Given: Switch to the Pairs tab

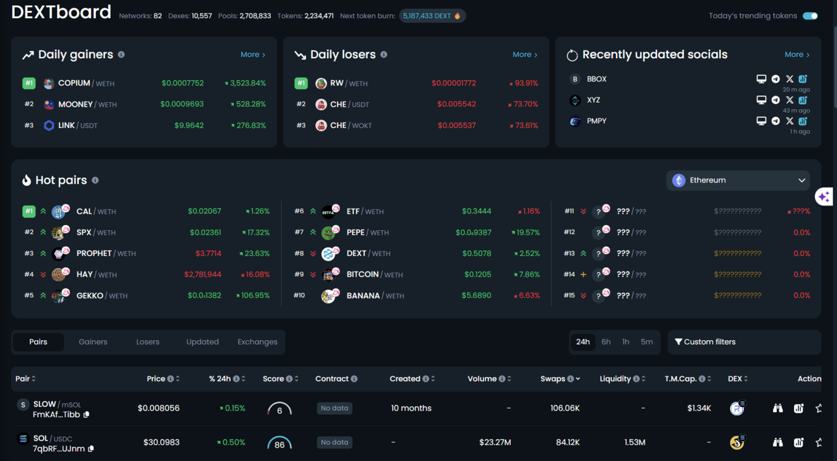Looking at the screenshot, I should pos(38,342).
